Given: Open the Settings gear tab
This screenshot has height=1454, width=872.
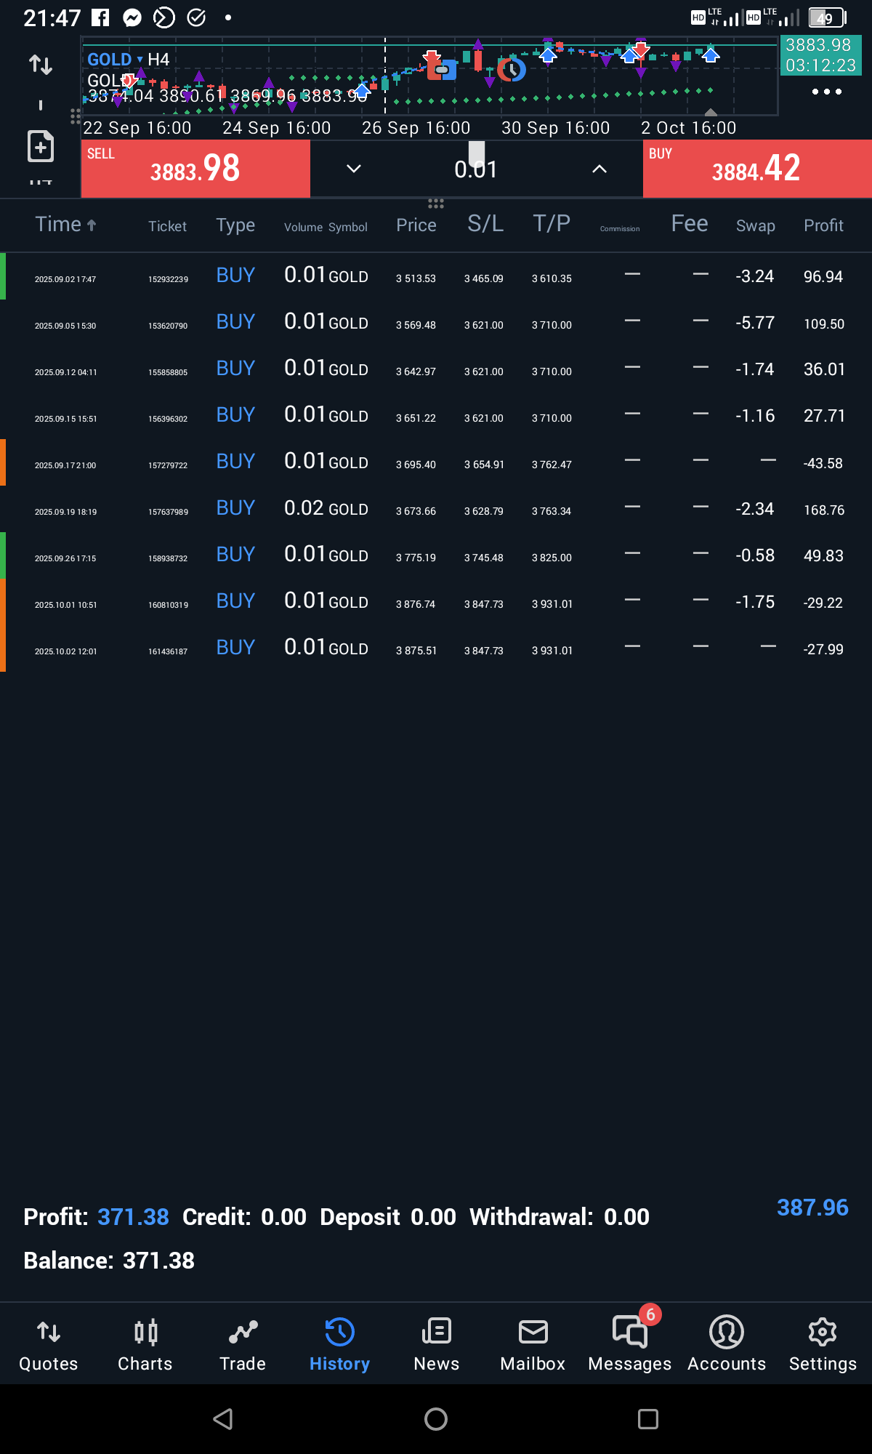Looking at the screenshot, I should click(823, 1345).
